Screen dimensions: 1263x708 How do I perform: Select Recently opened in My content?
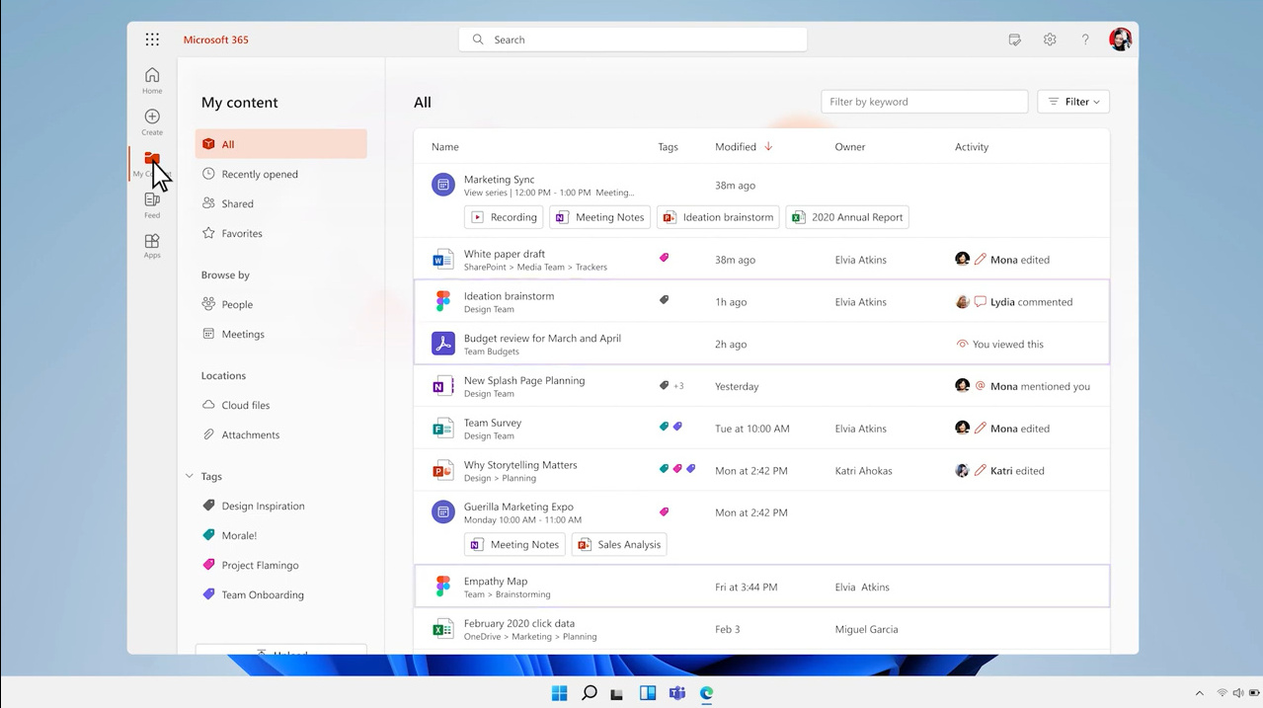(x=259, y=174)
